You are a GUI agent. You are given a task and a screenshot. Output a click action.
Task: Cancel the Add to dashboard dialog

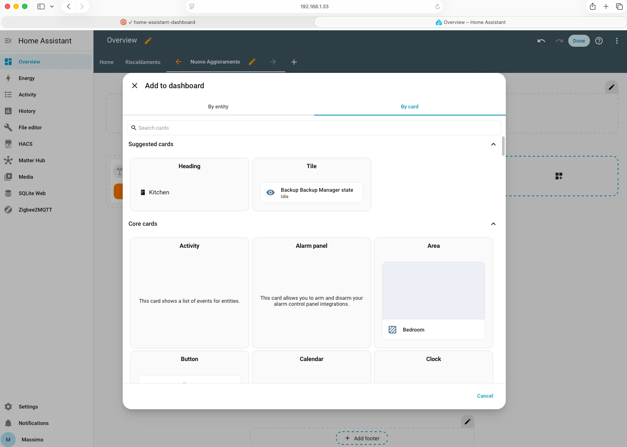[485, 396]
